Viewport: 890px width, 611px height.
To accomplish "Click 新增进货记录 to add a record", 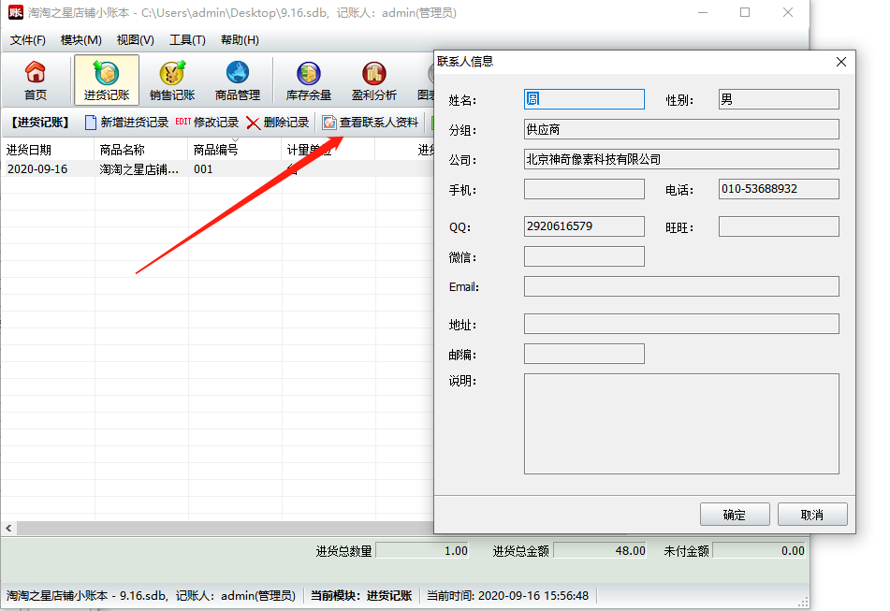I will 126,123.
